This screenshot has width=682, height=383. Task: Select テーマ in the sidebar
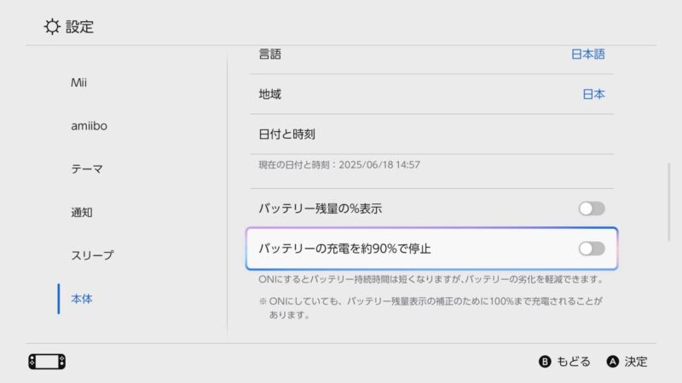(x=87, y=169)
